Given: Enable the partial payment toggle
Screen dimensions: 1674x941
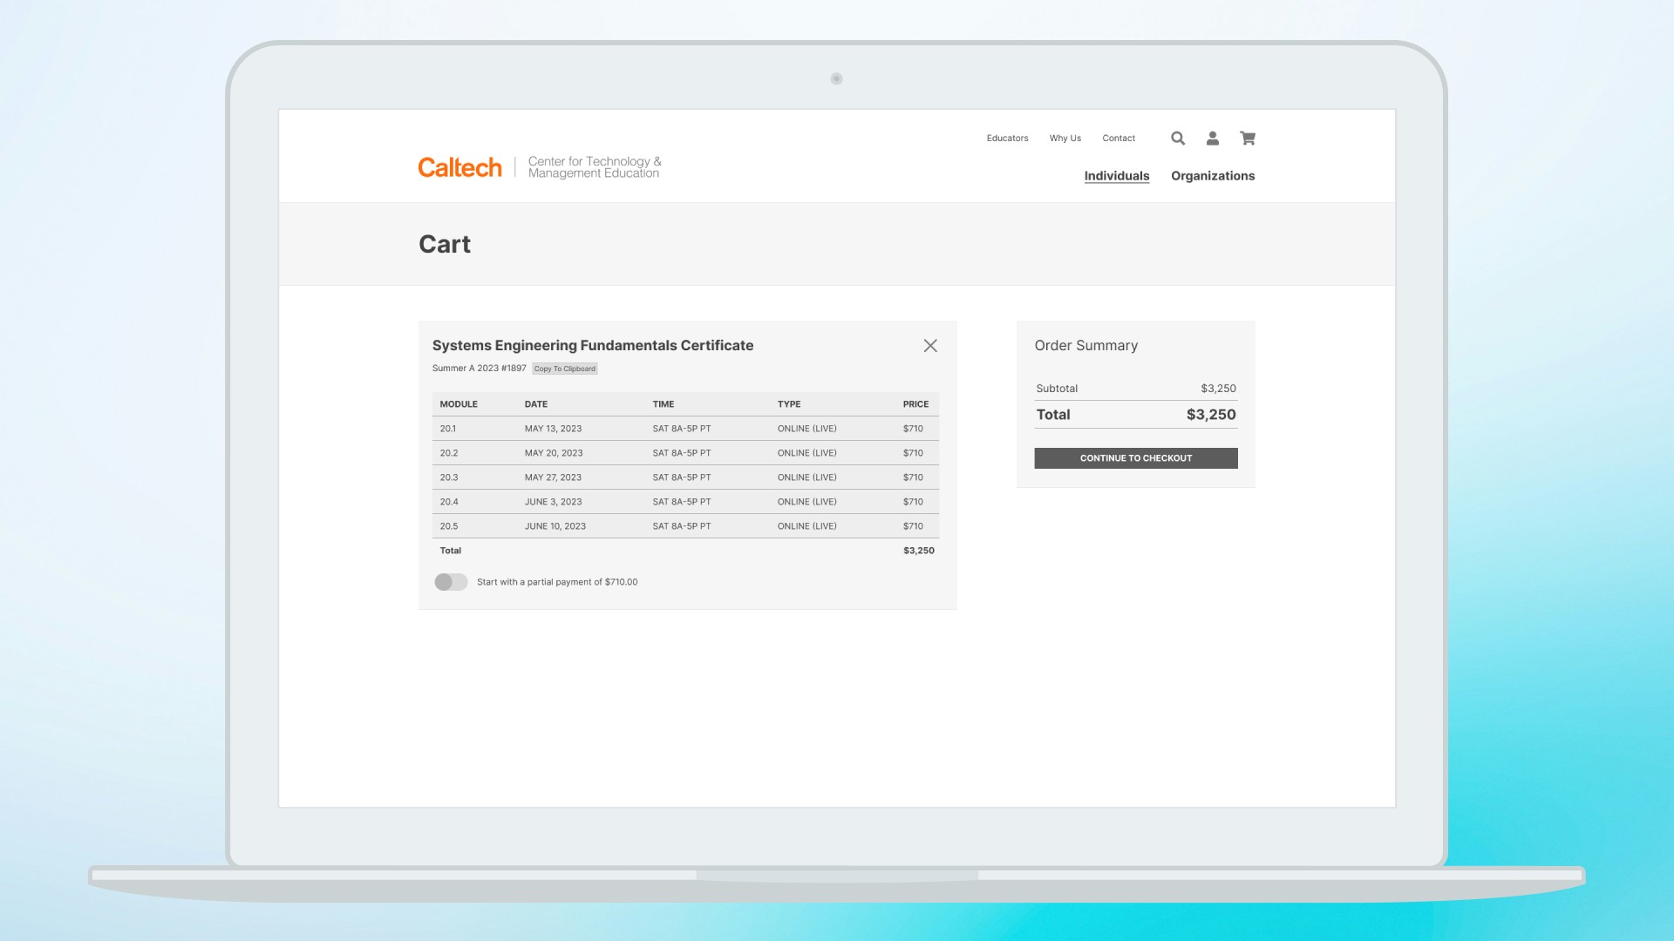Looking at the screenshot, I should tap(451, 582).
